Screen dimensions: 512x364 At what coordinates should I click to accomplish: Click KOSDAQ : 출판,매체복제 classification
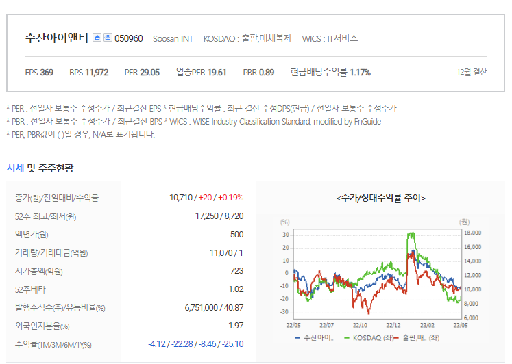pos(247,39)
